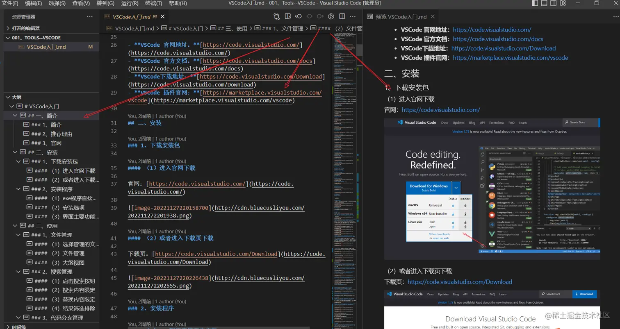Image resolution: width=620 pixels, height=329 pixels.
Task: Open 官网 code.visualstudio.com link under 进入官网下载
Action: coord(441,110)
